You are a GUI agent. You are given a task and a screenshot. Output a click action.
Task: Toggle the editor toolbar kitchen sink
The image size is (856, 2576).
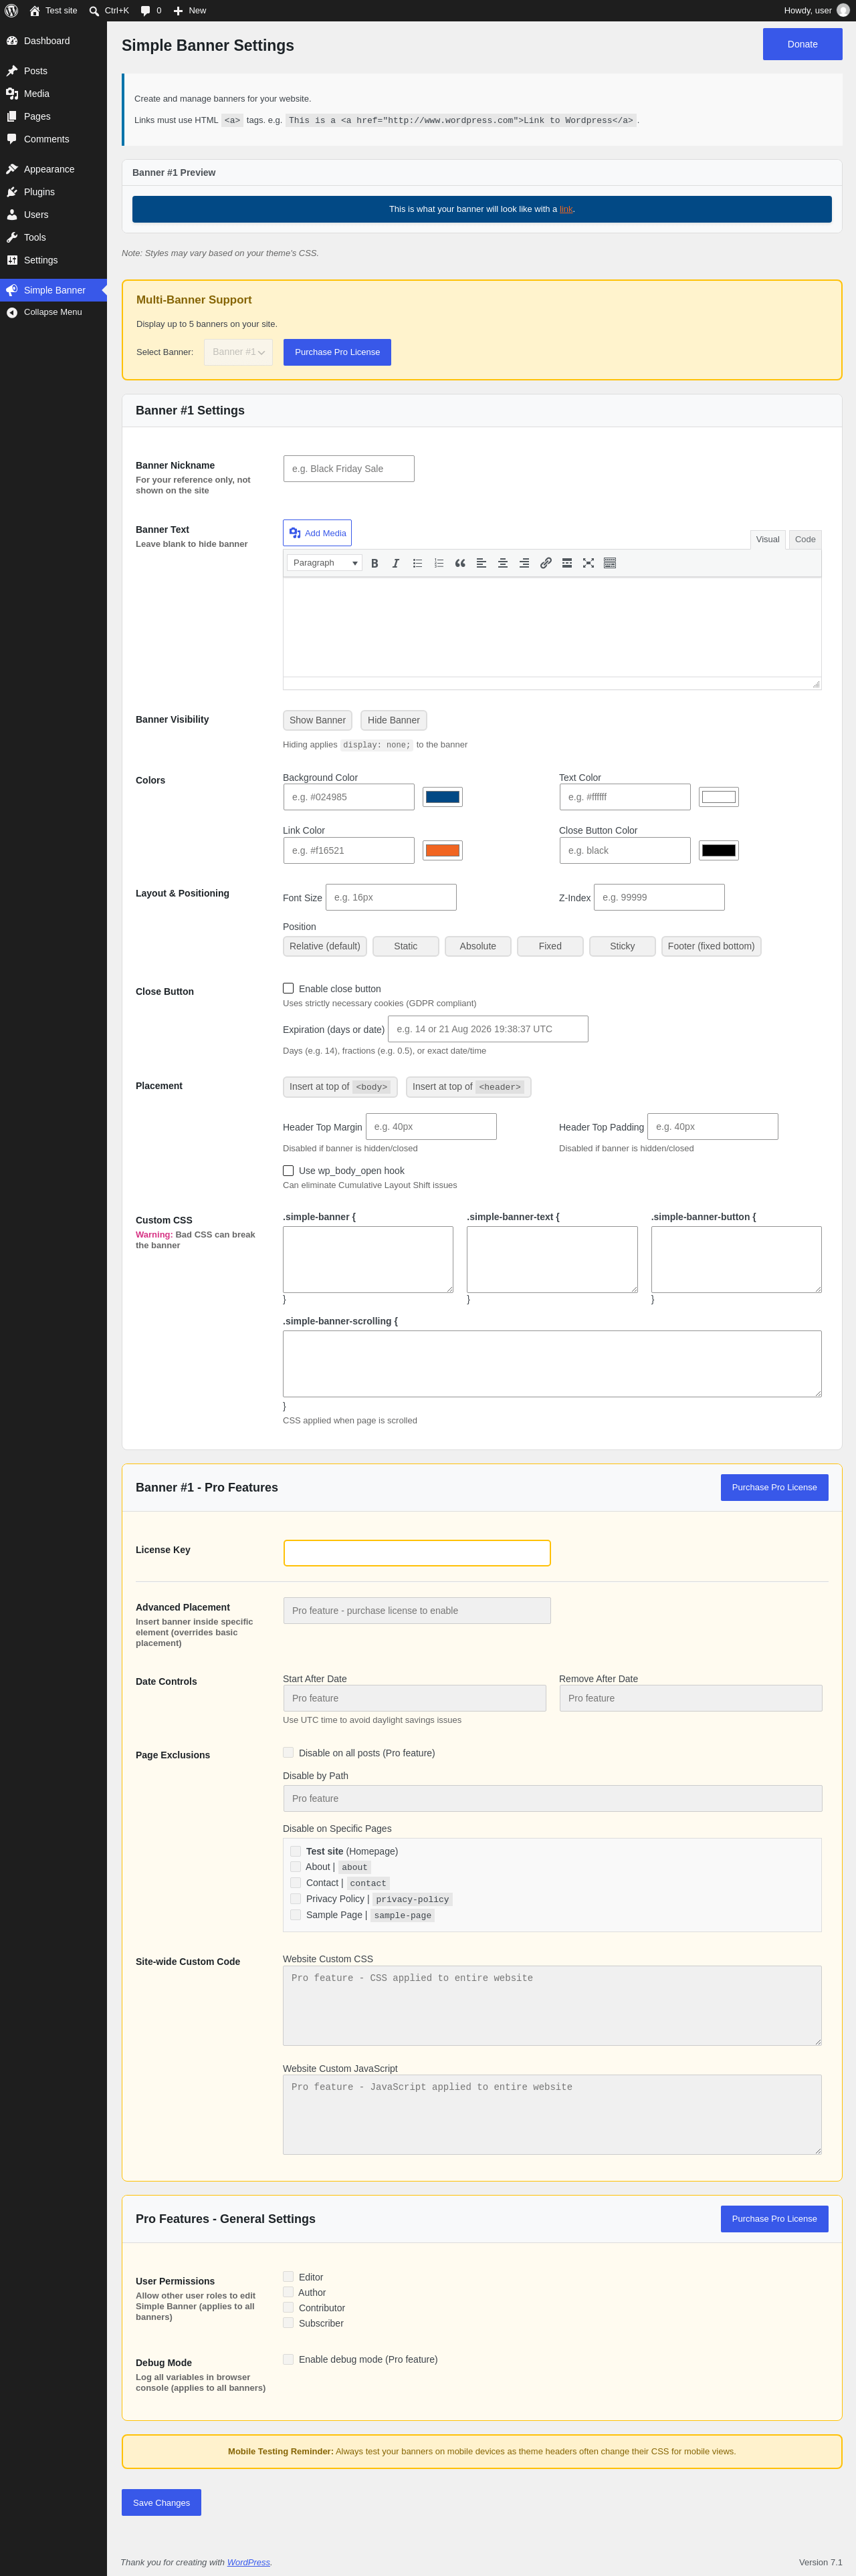tap(610, 563)
